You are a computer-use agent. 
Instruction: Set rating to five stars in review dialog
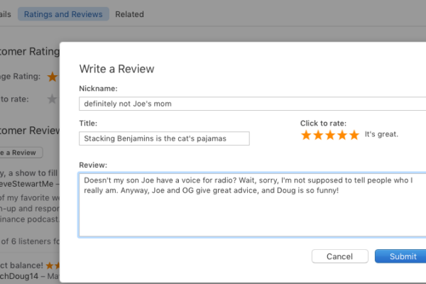pos(354,135)
